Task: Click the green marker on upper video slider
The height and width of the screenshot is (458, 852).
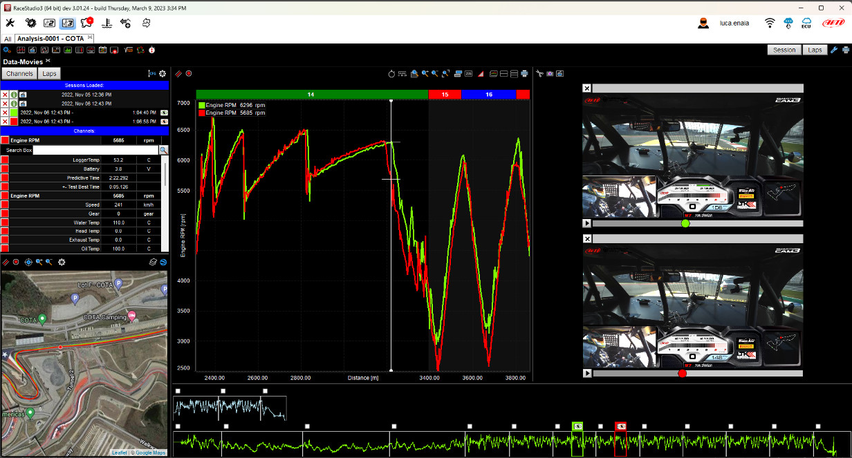Action: point(685,223)
